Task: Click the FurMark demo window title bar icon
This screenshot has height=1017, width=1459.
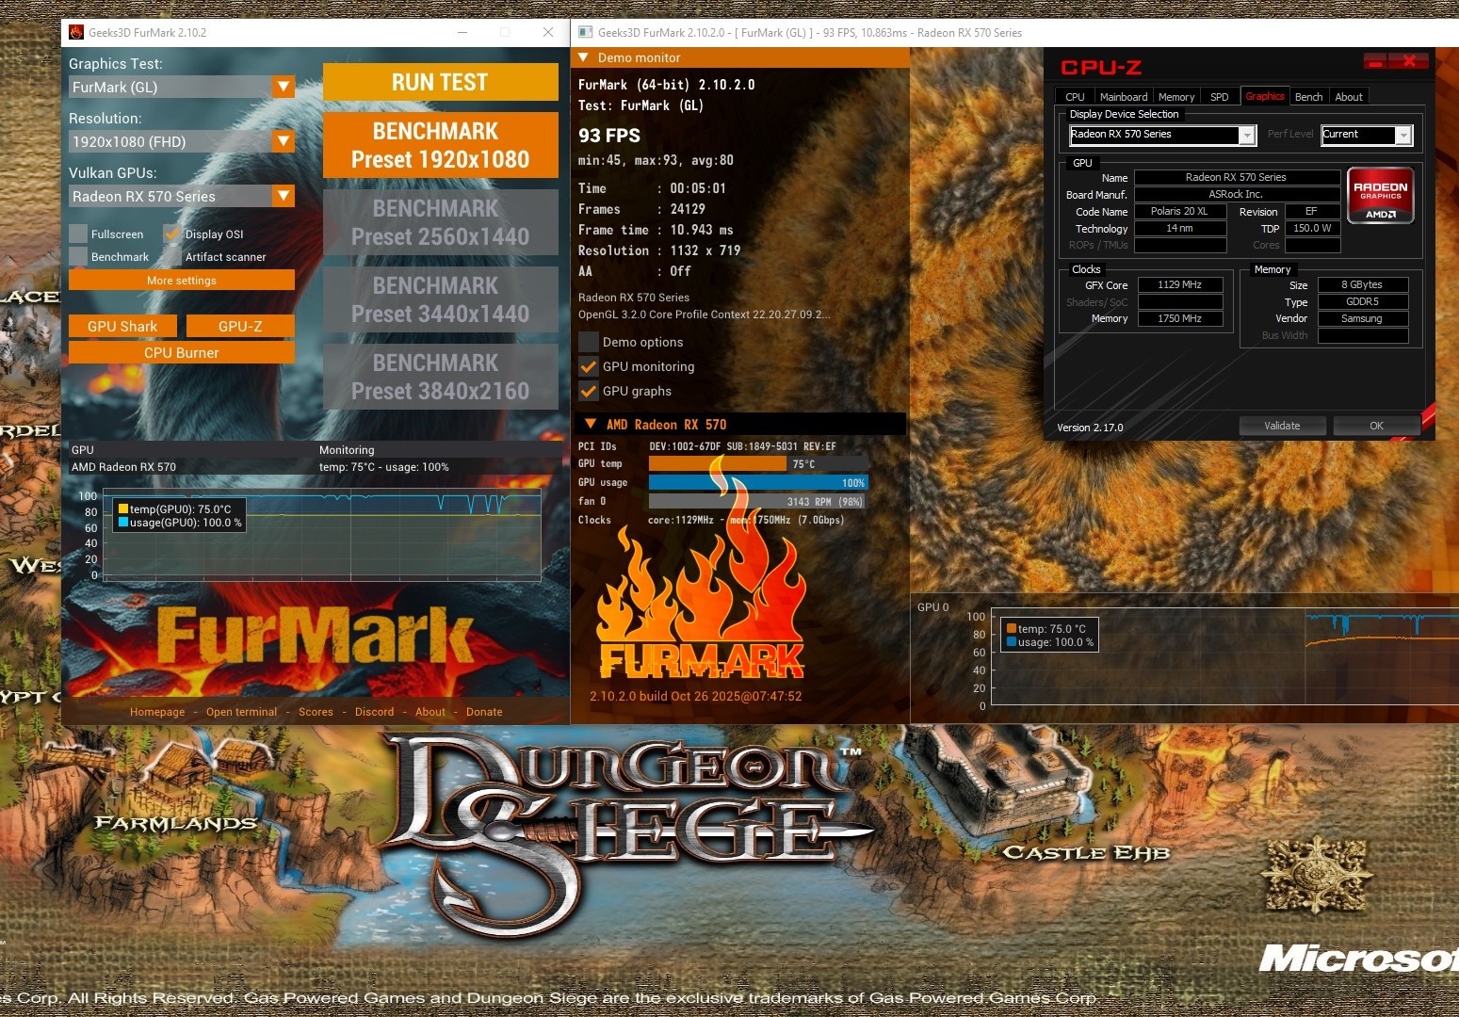Action: point(585,32)
